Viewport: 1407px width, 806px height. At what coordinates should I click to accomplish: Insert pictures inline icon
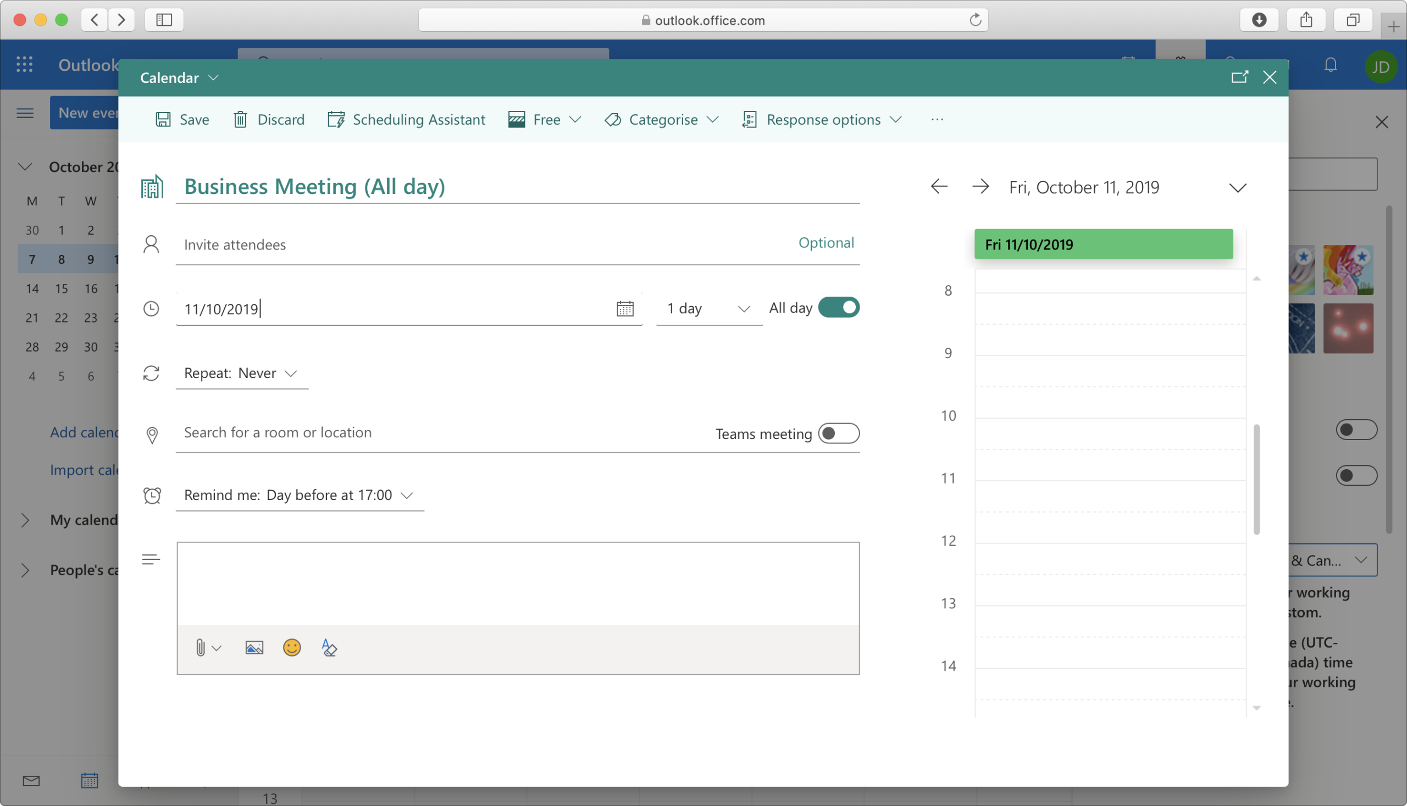pyautogui.click(x=254, y=648)
